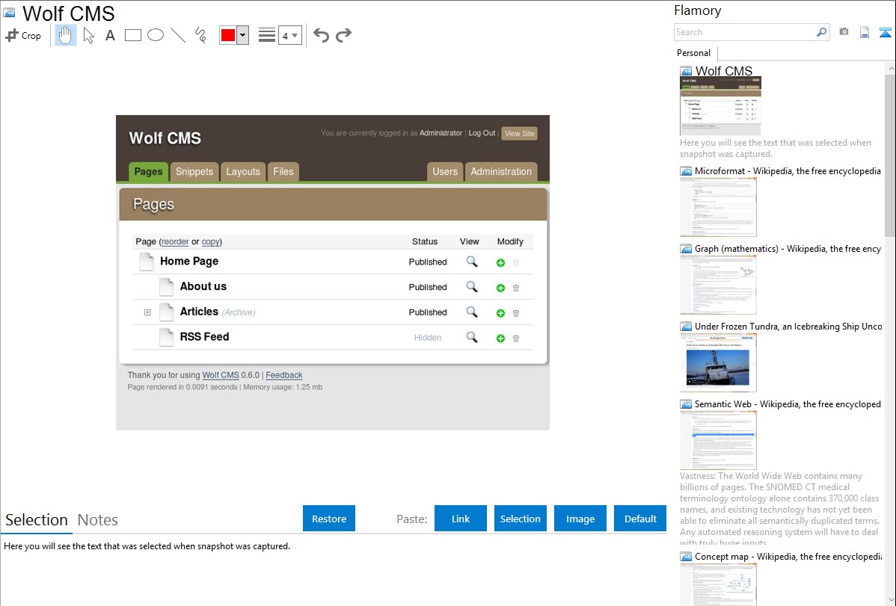Screen dimensions: 896x606
Task: Click the Log Out link
Action: 482,133
